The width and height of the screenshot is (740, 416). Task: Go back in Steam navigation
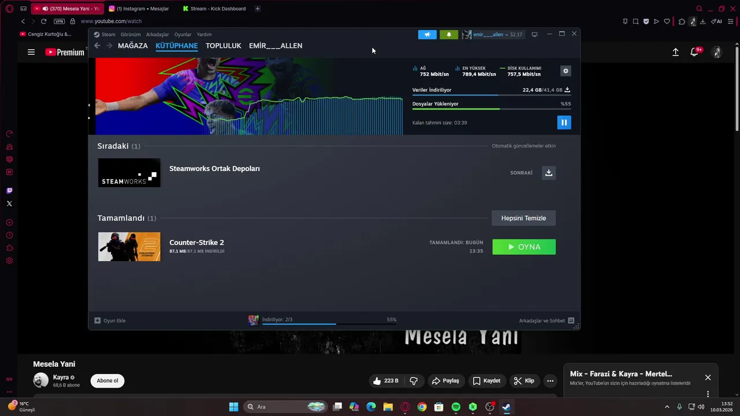point(97,46)
